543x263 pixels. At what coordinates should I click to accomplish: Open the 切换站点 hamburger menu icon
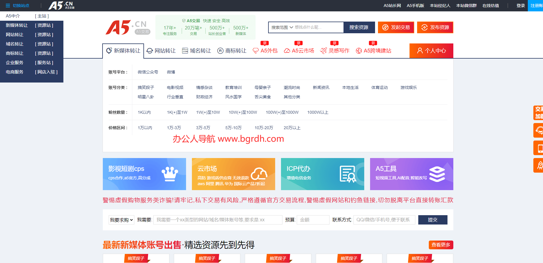click(8, 5)
